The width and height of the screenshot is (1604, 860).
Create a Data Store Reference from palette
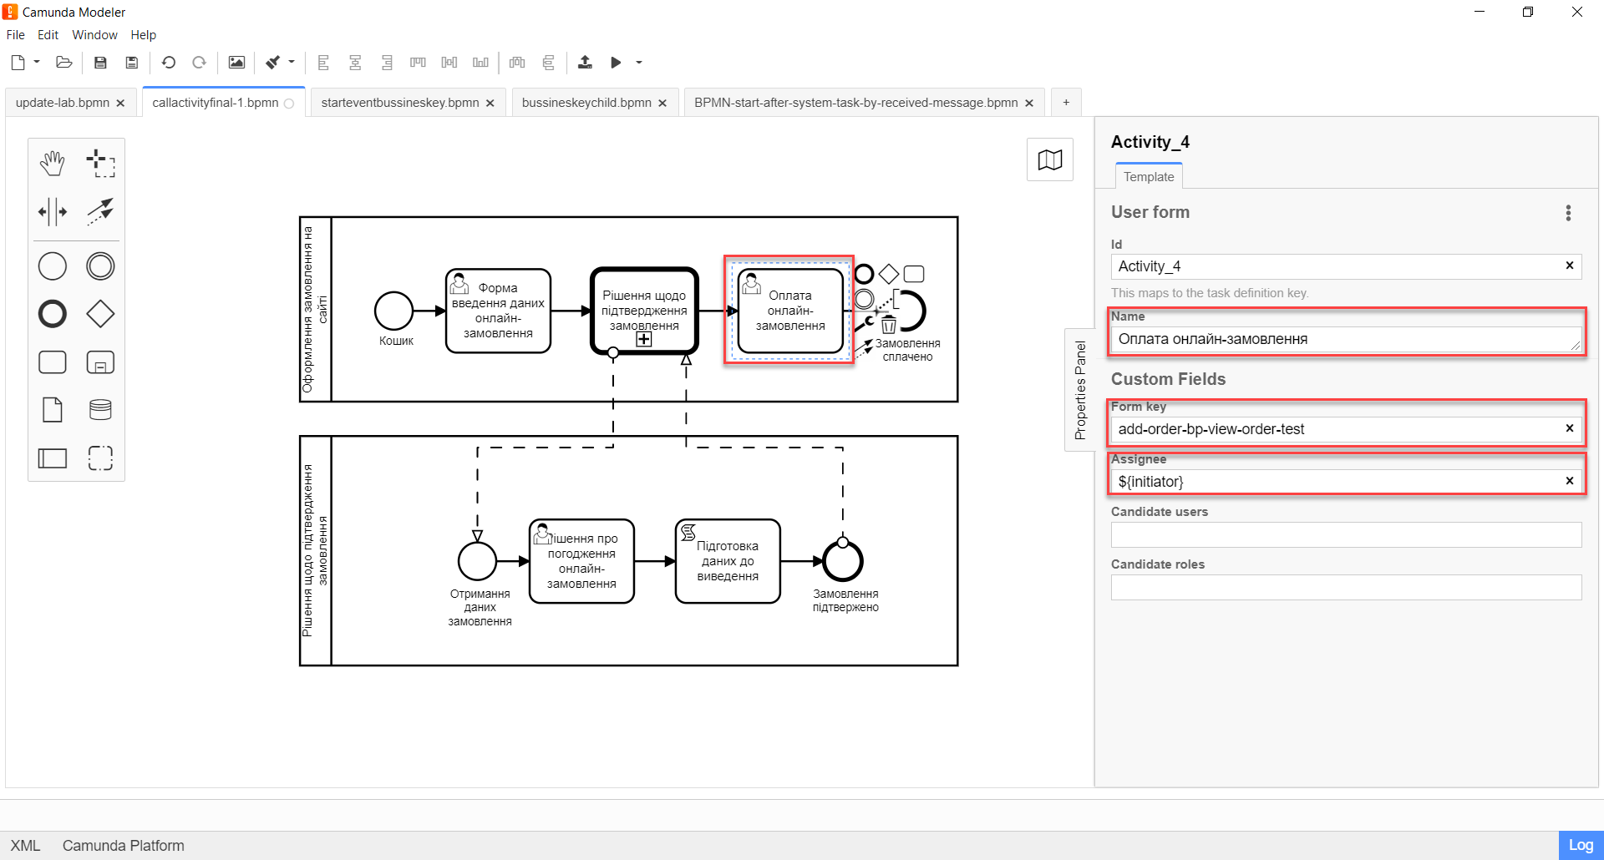100,410
